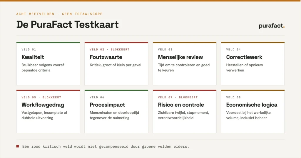Click the 'VELD 04' label

click(x=233, y=49)
